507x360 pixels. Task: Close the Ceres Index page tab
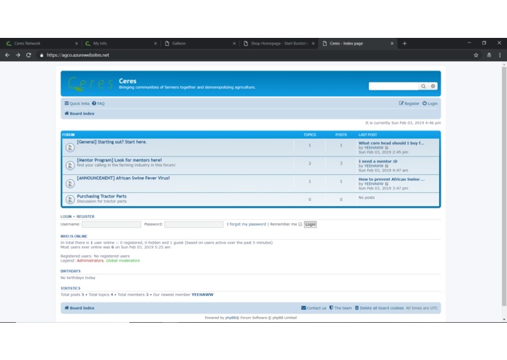[x=392, y=43]
